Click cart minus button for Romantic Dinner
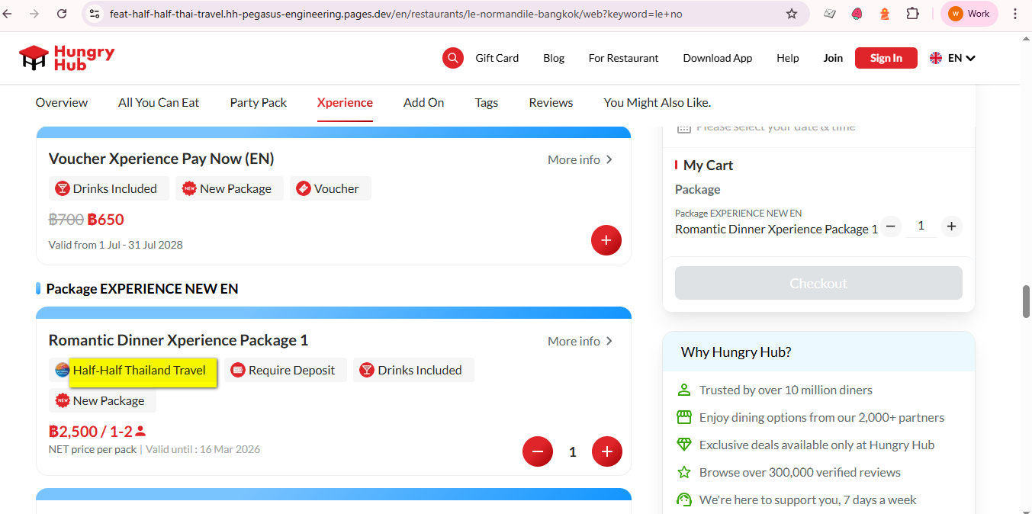 point(891,226)
